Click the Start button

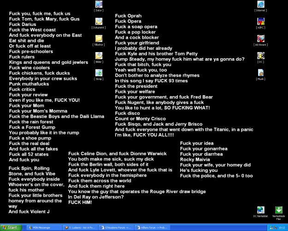tap(11, 228)
